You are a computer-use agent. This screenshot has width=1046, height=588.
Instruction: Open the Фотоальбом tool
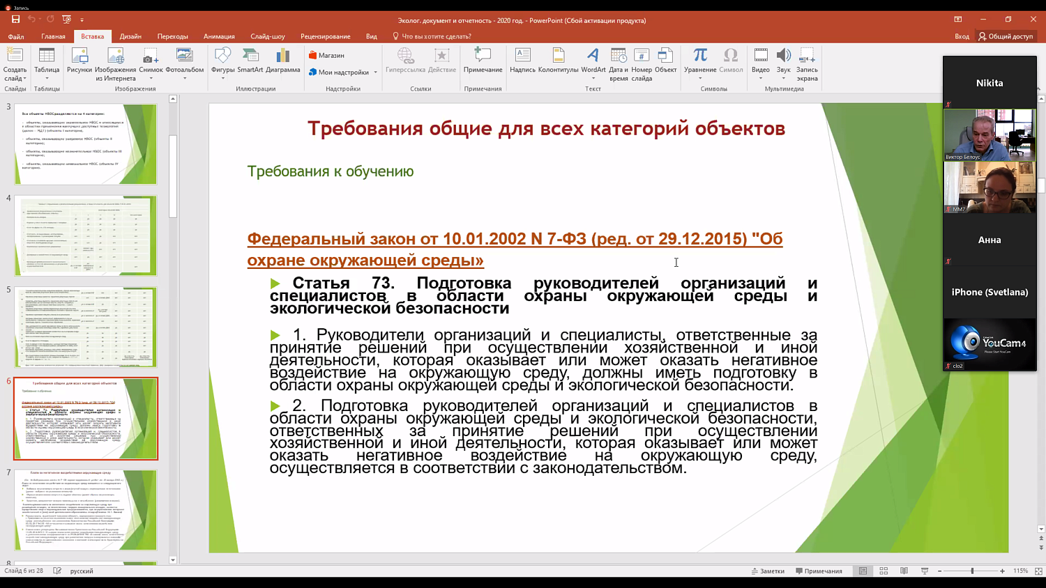point(185,61)
